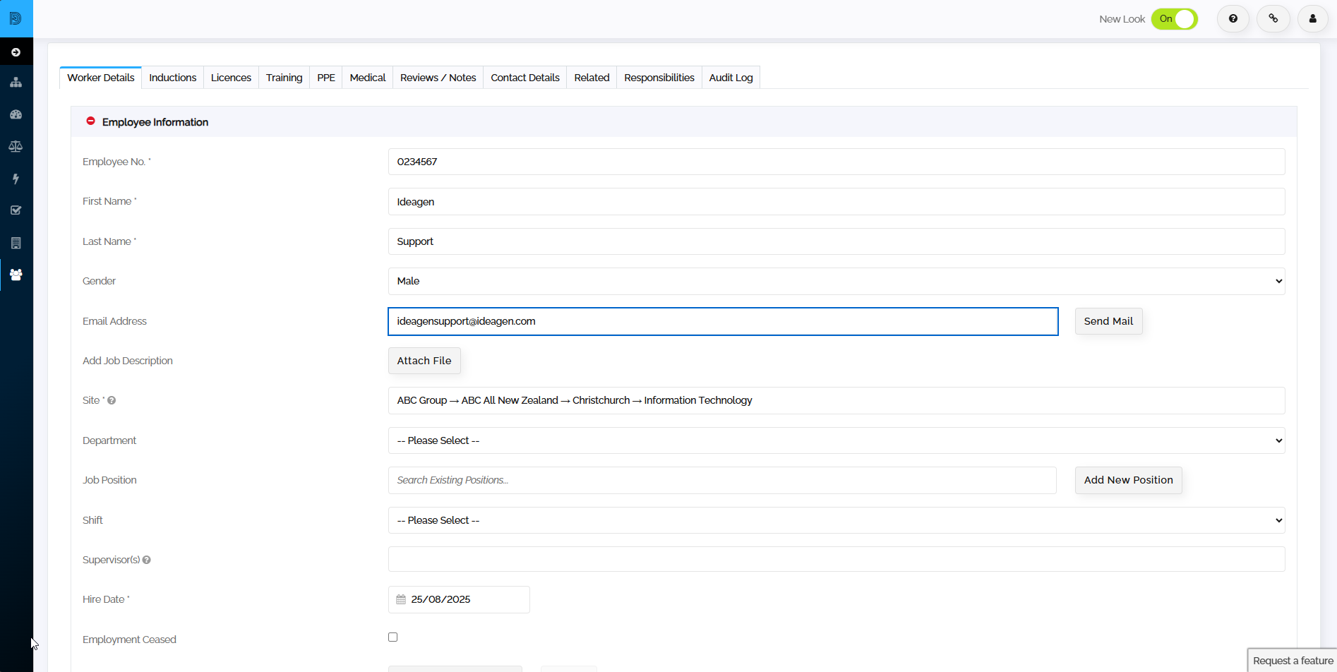Image resolution: width=1337 pixels, height=672 pixels.
Task: Tick the Employment Ceased checkbox
Action: coord(393,637)
